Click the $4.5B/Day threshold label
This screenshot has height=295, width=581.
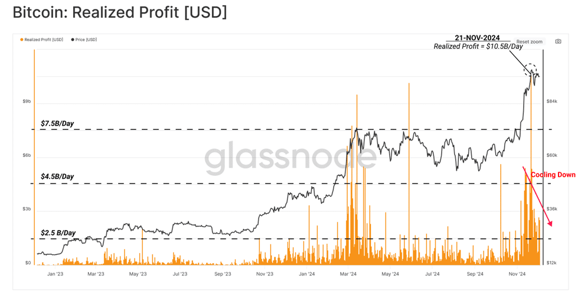click(x=57, y=176)
